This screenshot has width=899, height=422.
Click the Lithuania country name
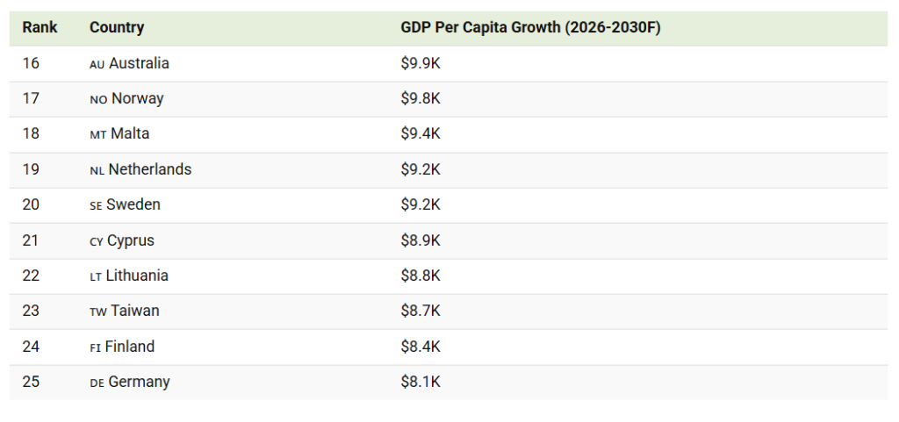[x=137, y=276]
